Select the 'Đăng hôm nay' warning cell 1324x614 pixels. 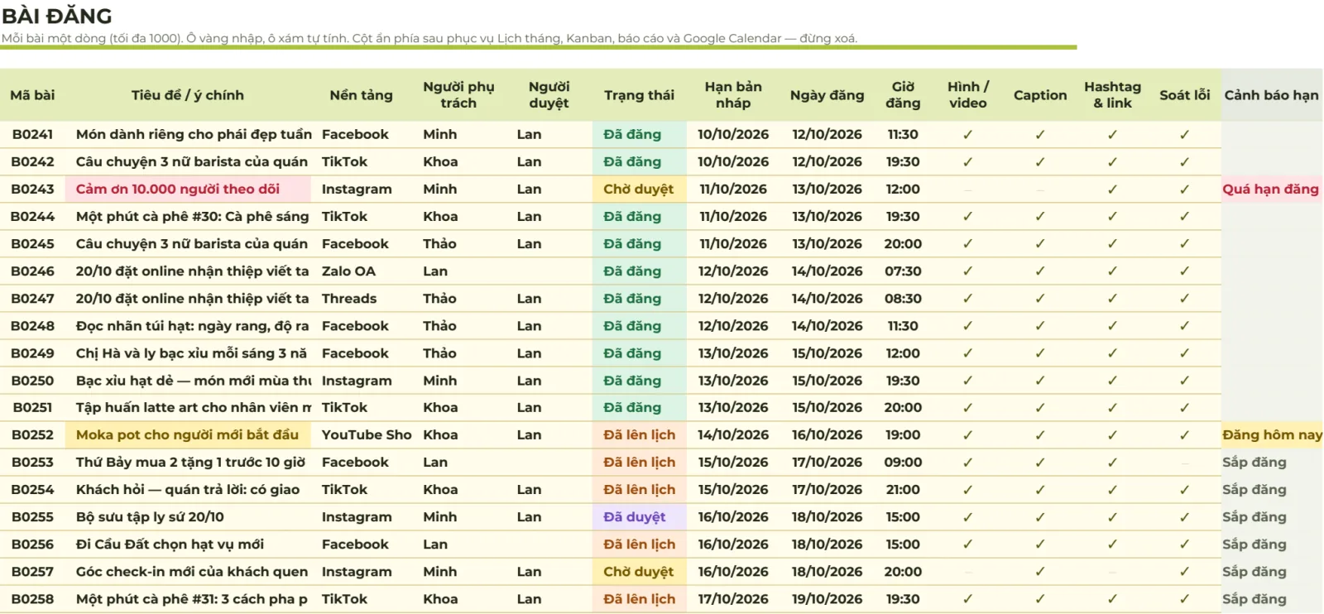pos(1271,434)
